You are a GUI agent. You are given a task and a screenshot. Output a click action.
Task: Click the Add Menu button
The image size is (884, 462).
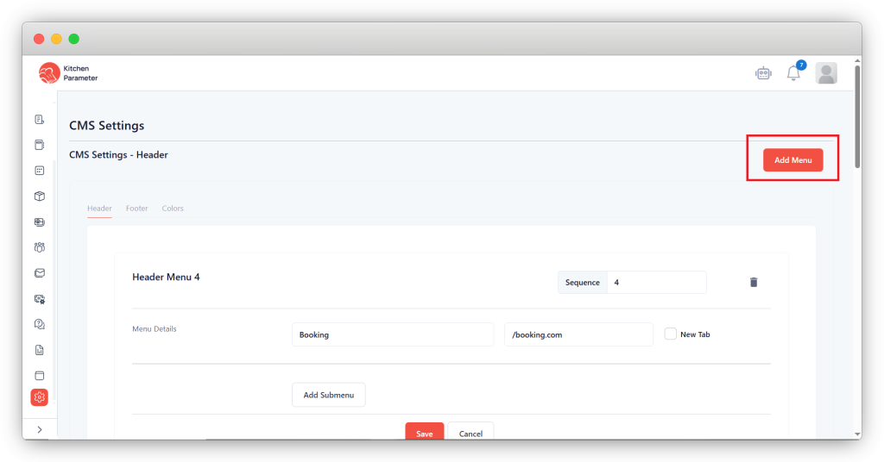click(792, 160)
